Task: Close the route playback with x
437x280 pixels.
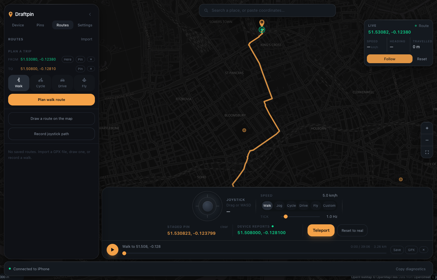Action: click(424, 250)
